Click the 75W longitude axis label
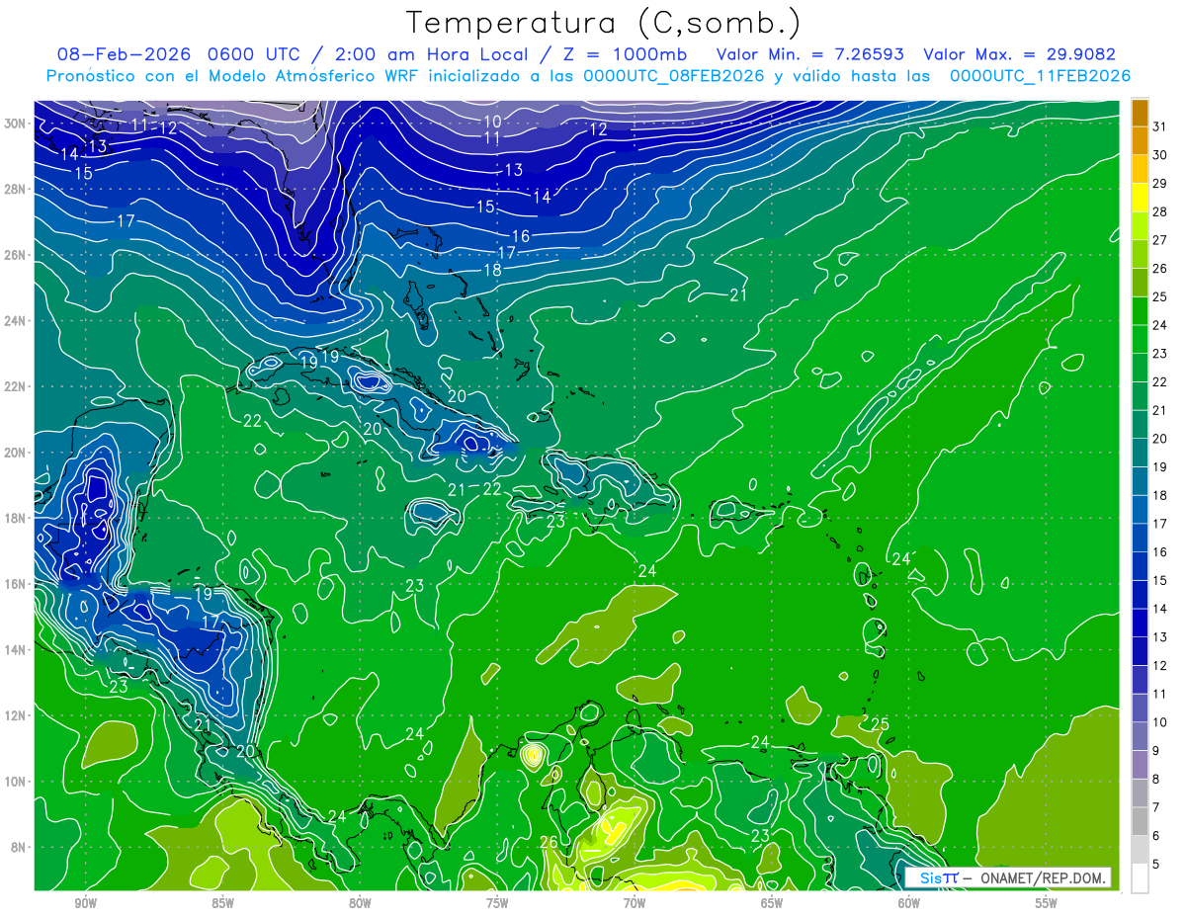1186x916 pixels. 497,903
